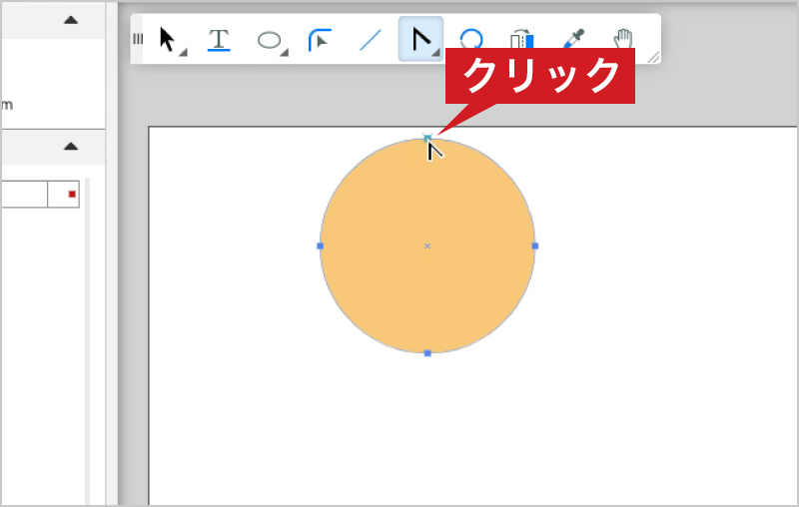Pick the Line drawing tool
799x507 pixels.
tap(371, 40)
